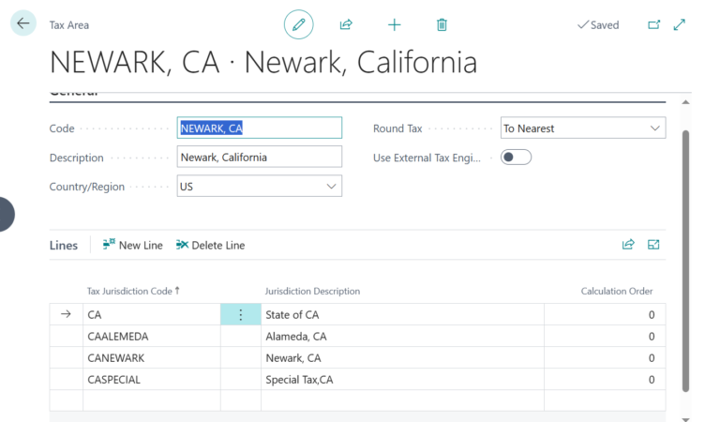Sort by Tax Jurisdiction Code column
The width and height of the screenshot is (720, 422).
point(133,291)
